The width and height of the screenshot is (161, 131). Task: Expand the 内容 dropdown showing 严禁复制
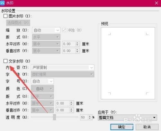(62, 67)
